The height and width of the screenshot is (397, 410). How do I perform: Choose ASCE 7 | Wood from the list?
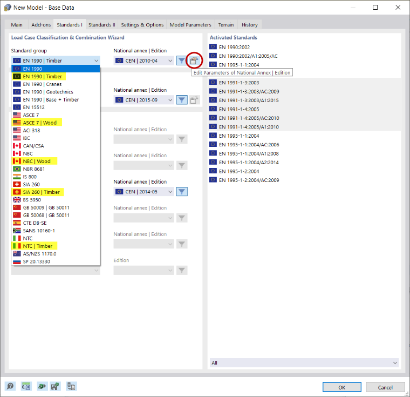pyautogui.click(x=56, y=123)
